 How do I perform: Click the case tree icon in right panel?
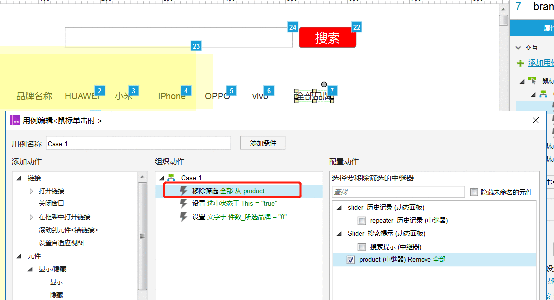click(543, 94)
